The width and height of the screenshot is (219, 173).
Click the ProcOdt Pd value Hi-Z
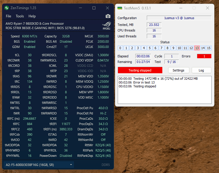[103, 113]
